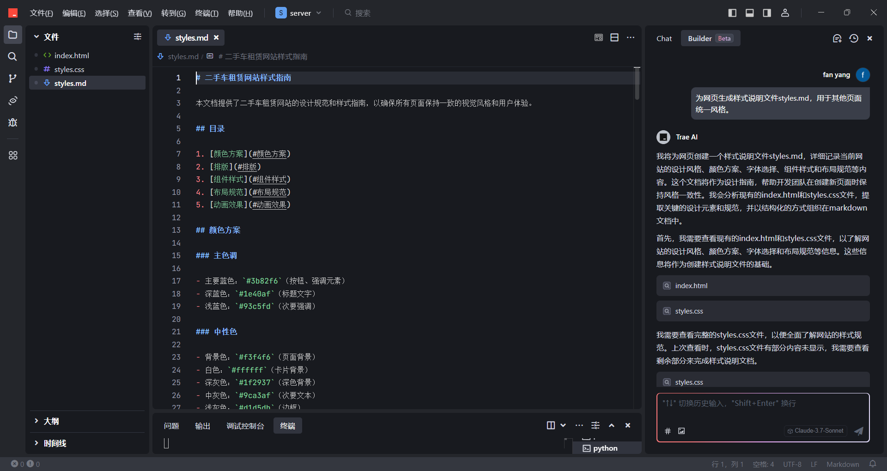Close the styles.md tab
Image resolution: width=887 pixels, height=471 pixels.
point(216,37)
